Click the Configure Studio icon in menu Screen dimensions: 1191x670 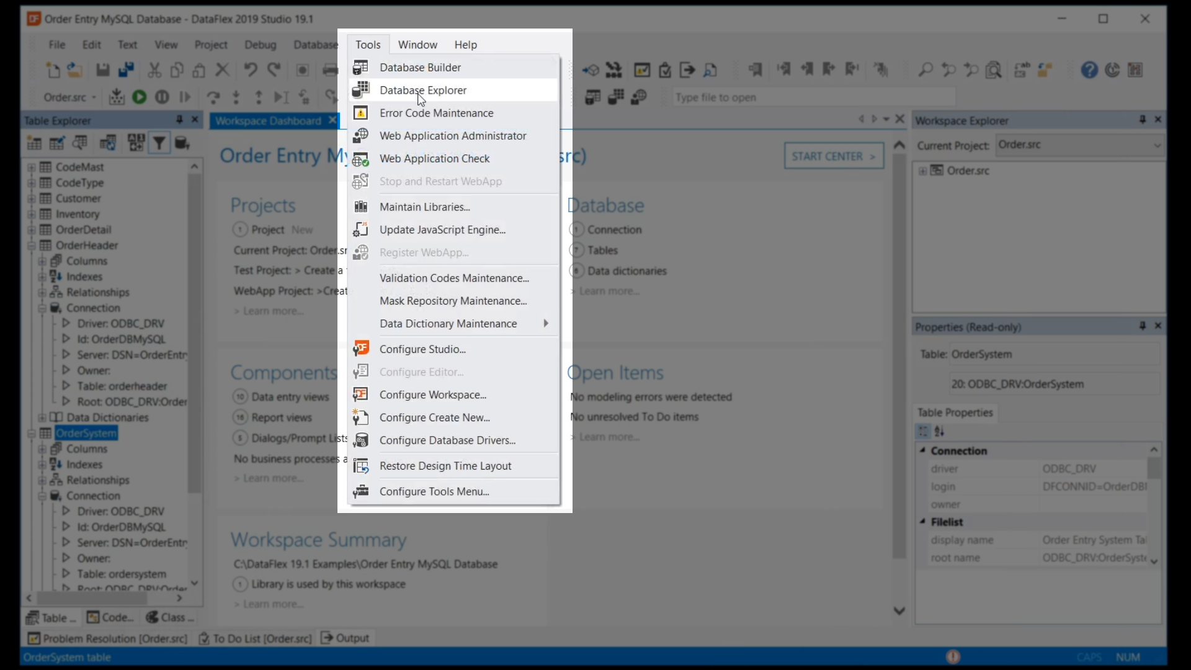(x=360, y=349)
